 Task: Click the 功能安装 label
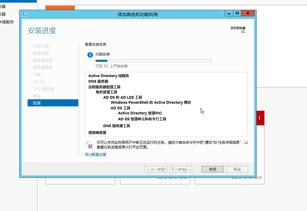(103, 54)
